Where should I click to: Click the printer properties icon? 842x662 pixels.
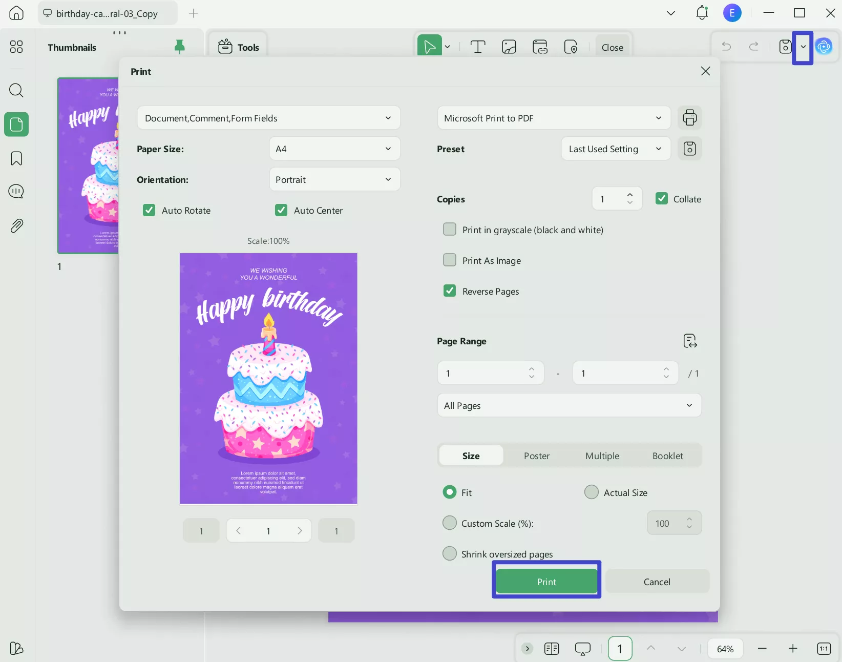point(689,118)
